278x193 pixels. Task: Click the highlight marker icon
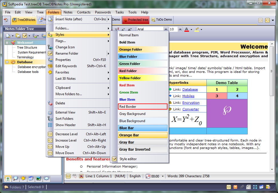(x=197, y=29)
